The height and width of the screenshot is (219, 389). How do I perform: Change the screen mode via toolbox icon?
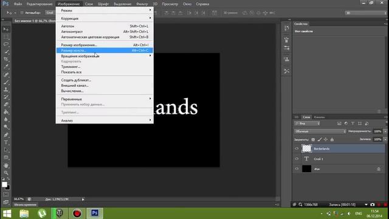pos(6,202)
